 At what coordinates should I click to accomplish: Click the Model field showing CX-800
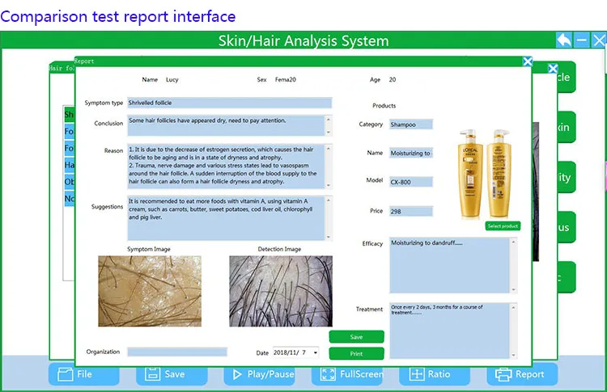click(x=411, y=182)
